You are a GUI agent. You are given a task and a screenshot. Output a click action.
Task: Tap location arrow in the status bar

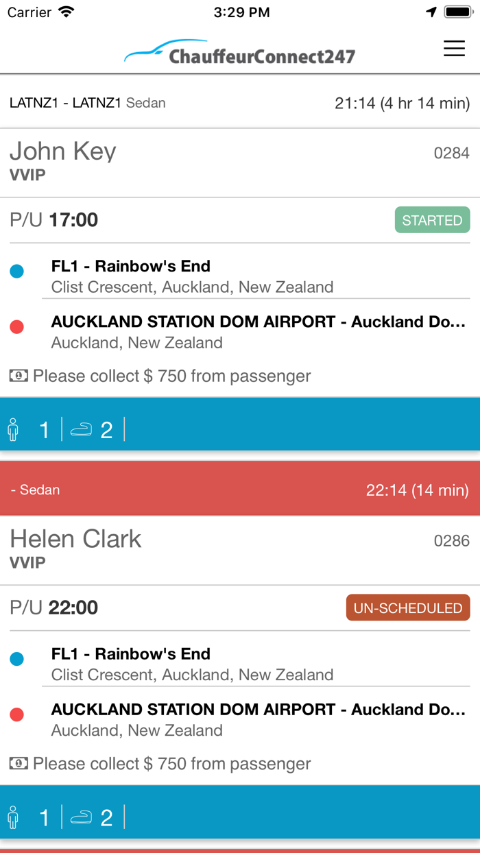(431, 12)
